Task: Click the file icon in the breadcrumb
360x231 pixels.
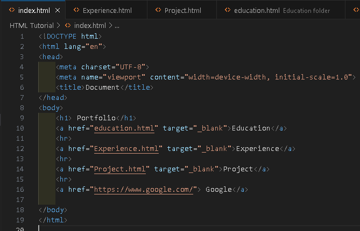Action: coord(68,25)
